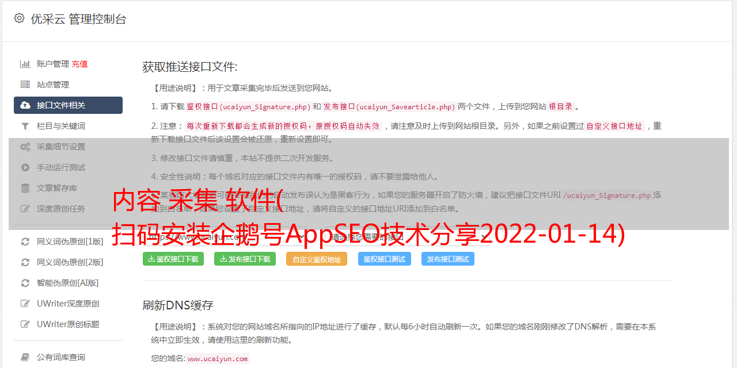The height and width of the screenshot is (368, 737).
Task: Click the refresh icon for 同义词伪原创[1版]
Action: 25,241
